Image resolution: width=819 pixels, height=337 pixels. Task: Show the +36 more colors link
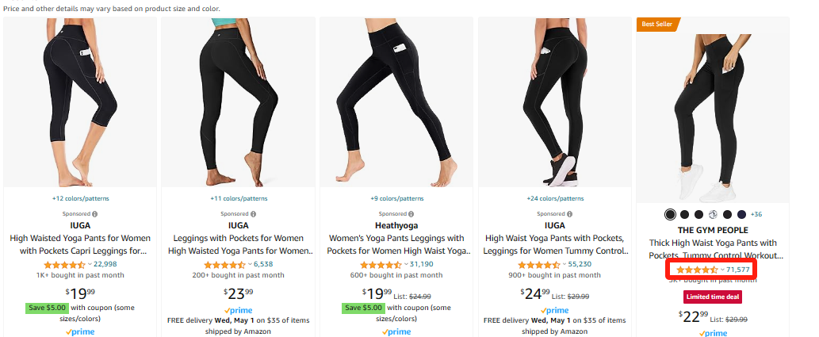click(756, 214)
